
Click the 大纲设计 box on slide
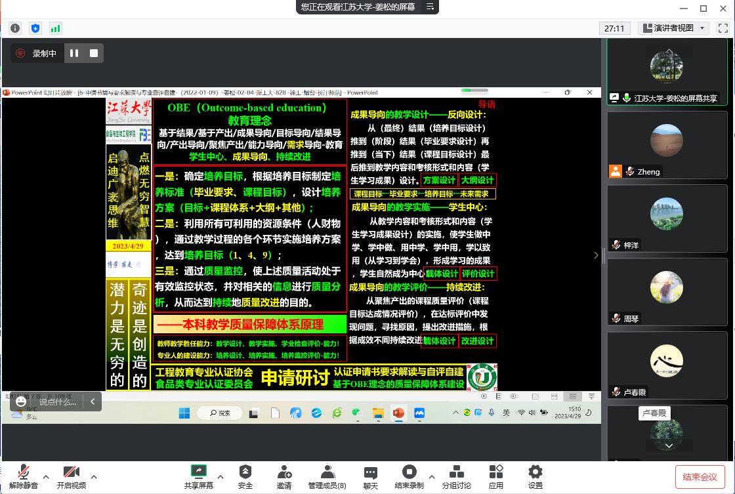click(477, 180)
